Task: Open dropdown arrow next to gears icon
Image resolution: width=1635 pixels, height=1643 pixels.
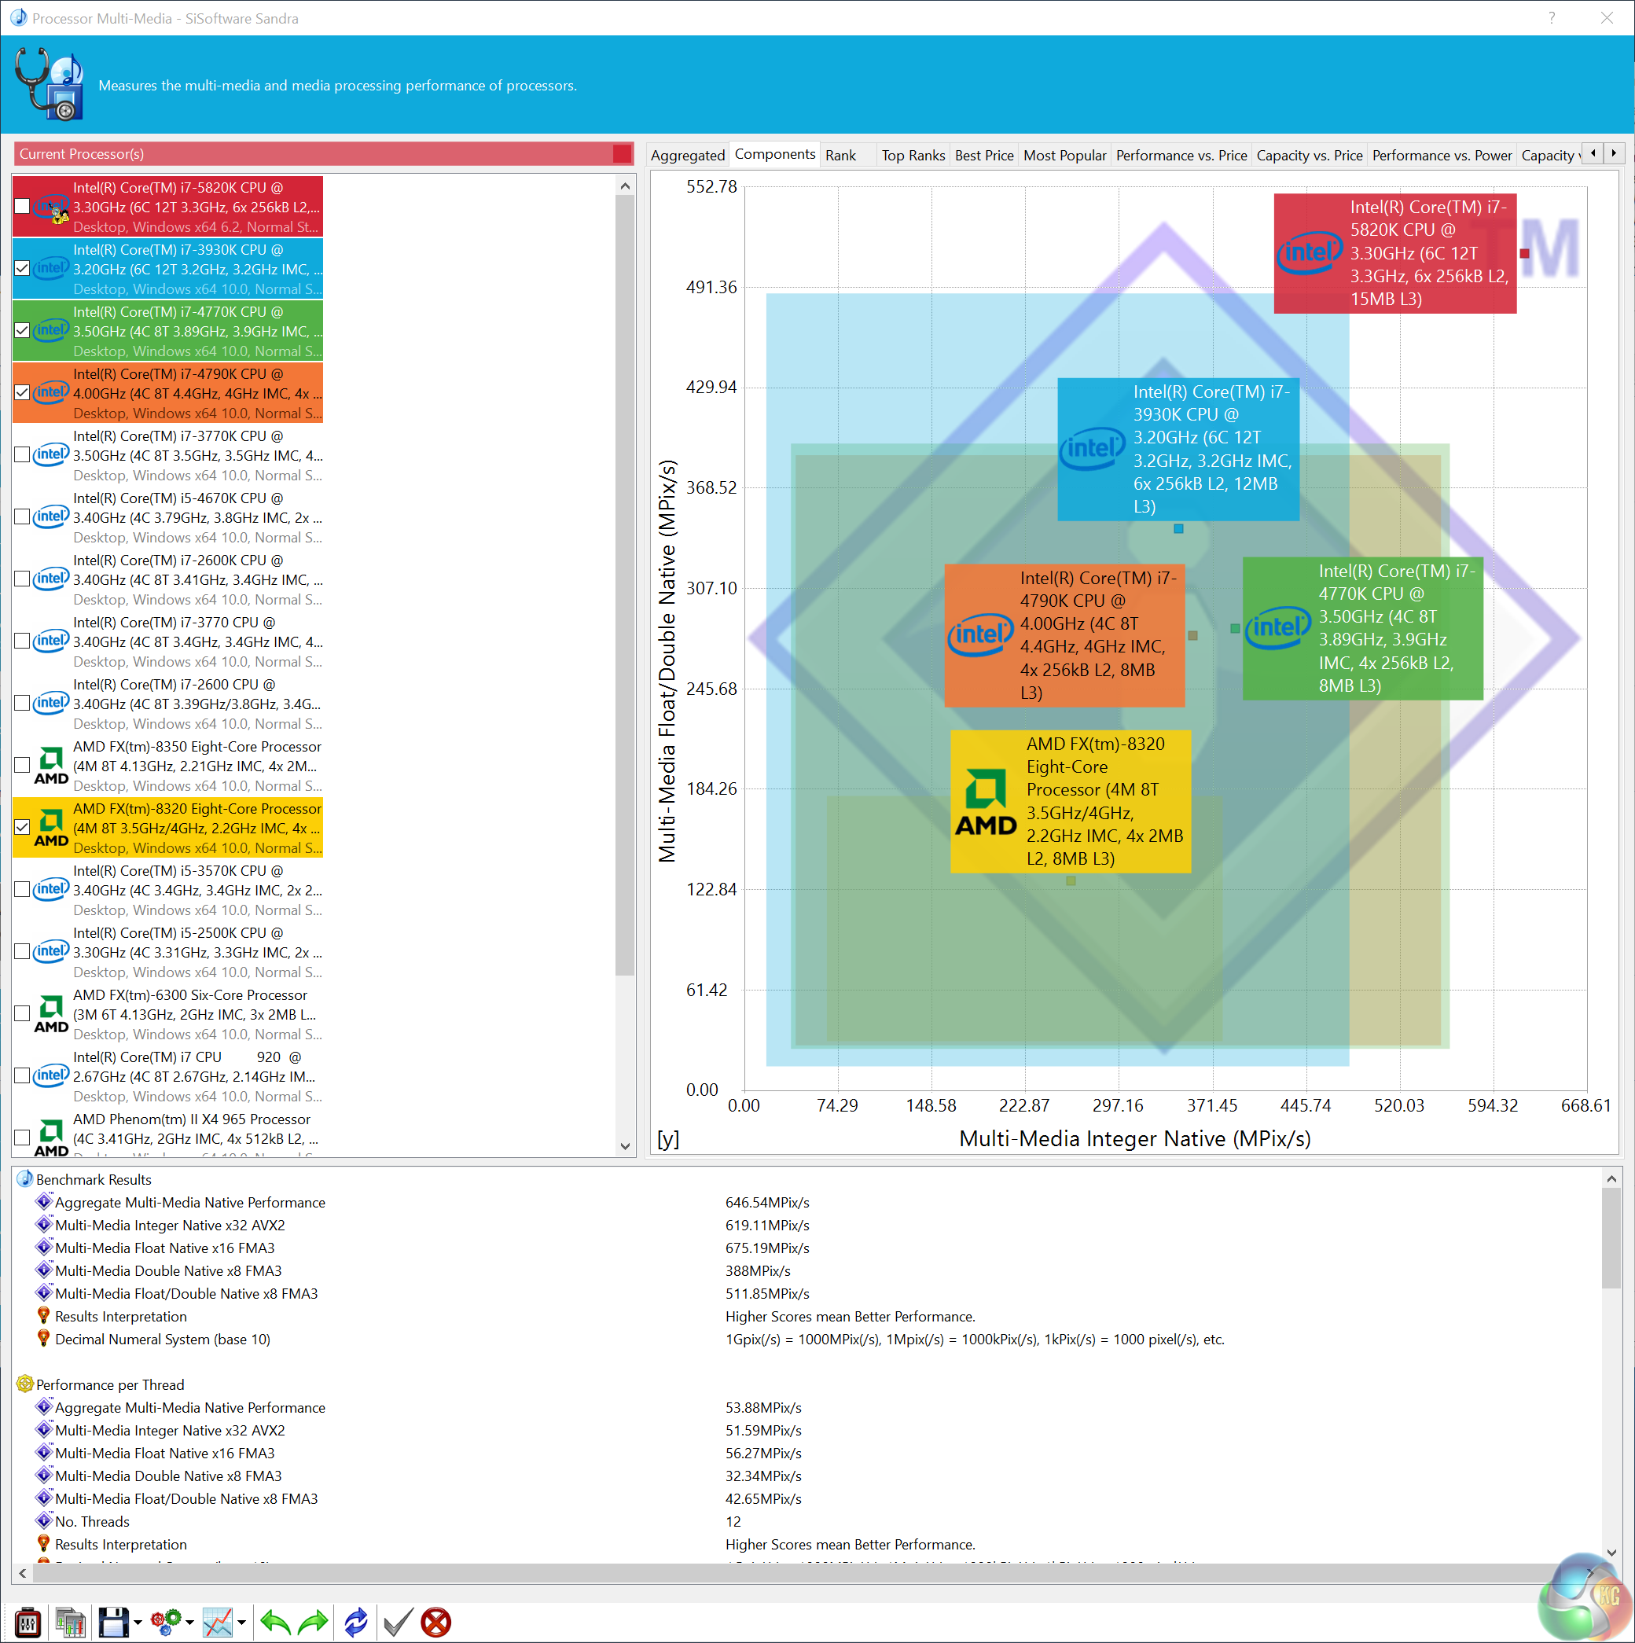Action: [x=189, y=1623]
